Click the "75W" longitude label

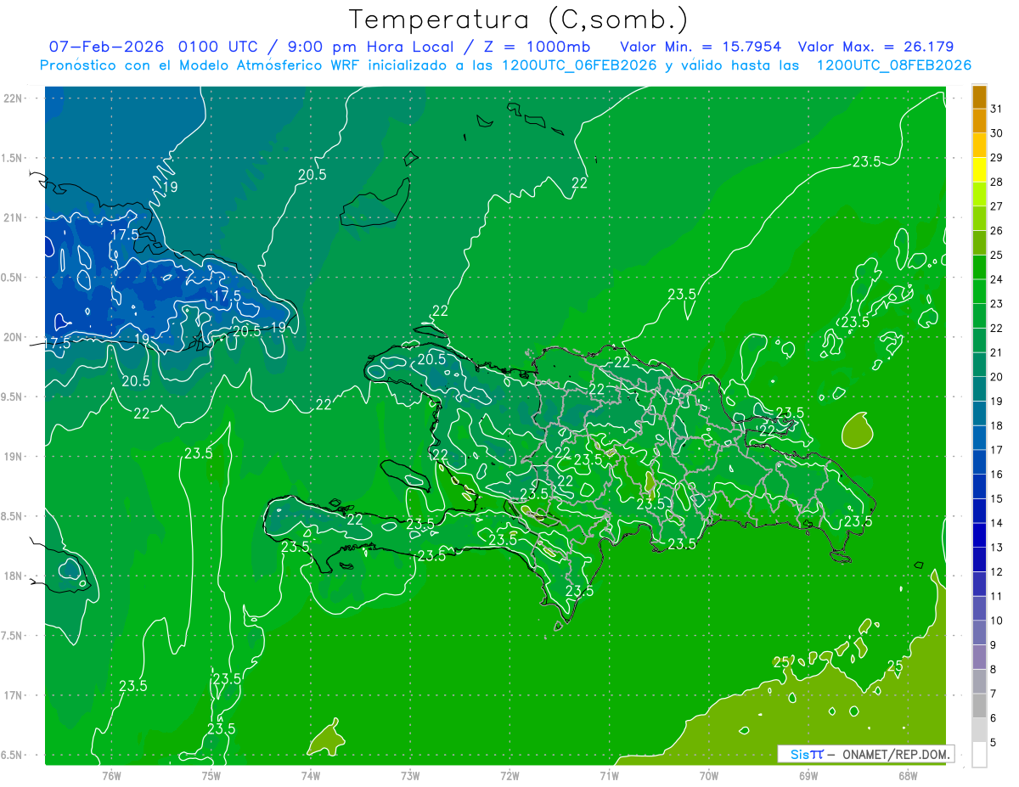point(211,775)
